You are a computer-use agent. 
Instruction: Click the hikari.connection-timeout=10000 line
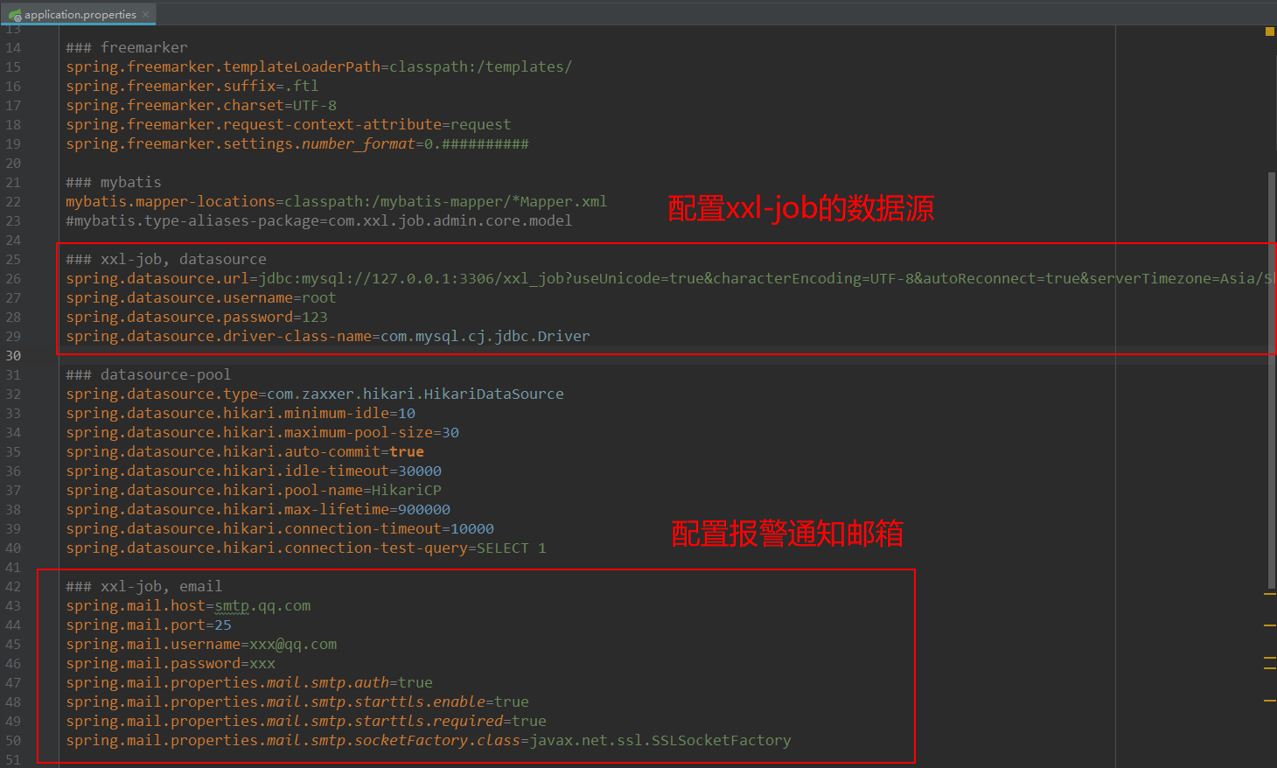(x=280, y=528)
